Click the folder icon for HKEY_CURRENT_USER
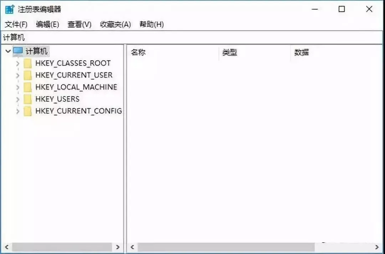This screenshot has width=385, height=254. tap(27, 75)
